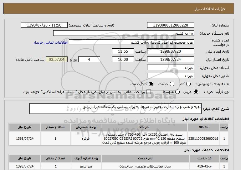The height and width of the screenshot is (170, 241).
Task: Click the اطلاعات خدمات مورد نیاز heading
Action: 207,150
